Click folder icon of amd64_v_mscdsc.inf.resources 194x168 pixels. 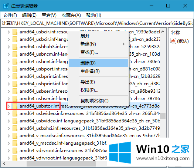(15, 136)
